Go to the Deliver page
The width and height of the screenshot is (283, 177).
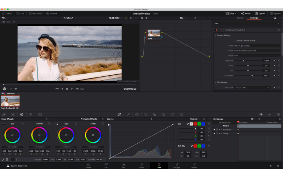point(194,166)
